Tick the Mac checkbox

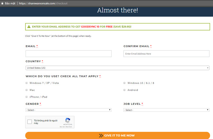pos(27,90)
